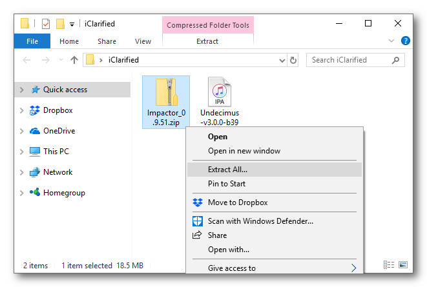The width and height of the screenshot is (427, 287).
Task: Expand the This PC tree node
Action: click(22, 152)
